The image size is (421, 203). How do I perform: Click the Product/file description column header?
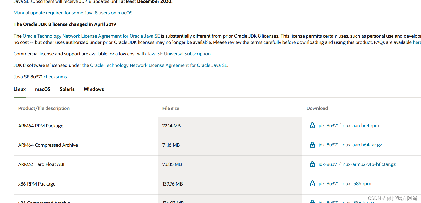[44, 108]
